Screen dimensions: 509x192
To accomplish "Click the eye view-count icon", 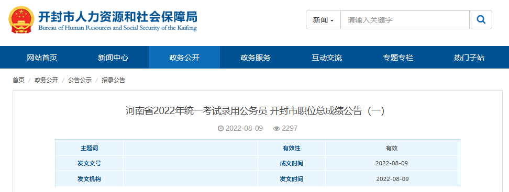I will 276,128.
